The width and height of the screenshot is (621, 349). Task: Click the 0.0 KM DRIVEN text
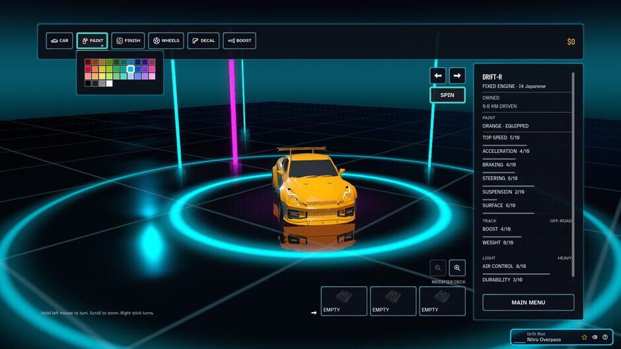[499, 106]
